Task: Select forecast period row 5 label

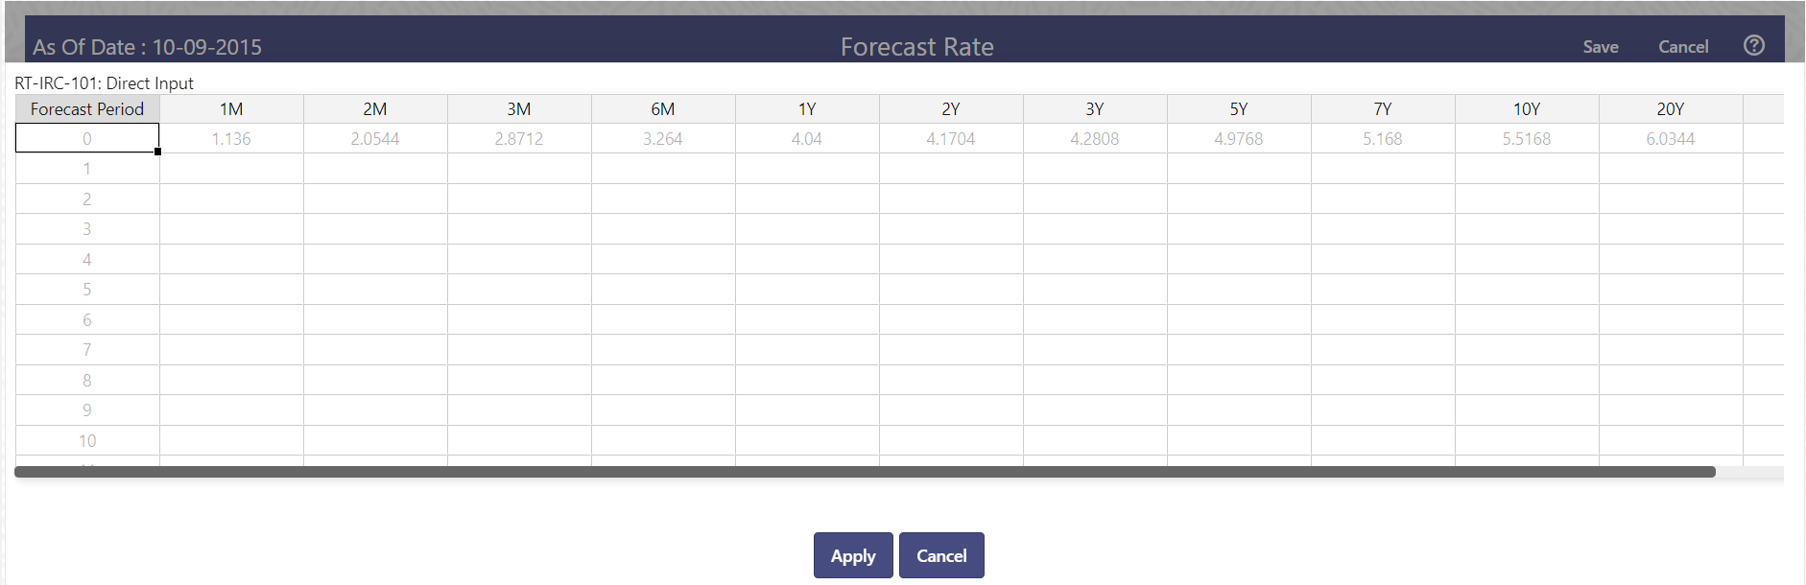Action: tap(86, 289)
